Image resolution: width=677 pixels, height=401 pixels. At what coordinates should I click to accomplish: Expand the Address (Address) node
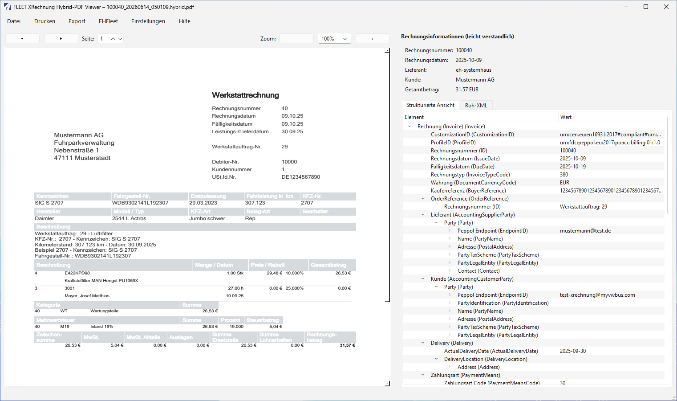(450, 367)
